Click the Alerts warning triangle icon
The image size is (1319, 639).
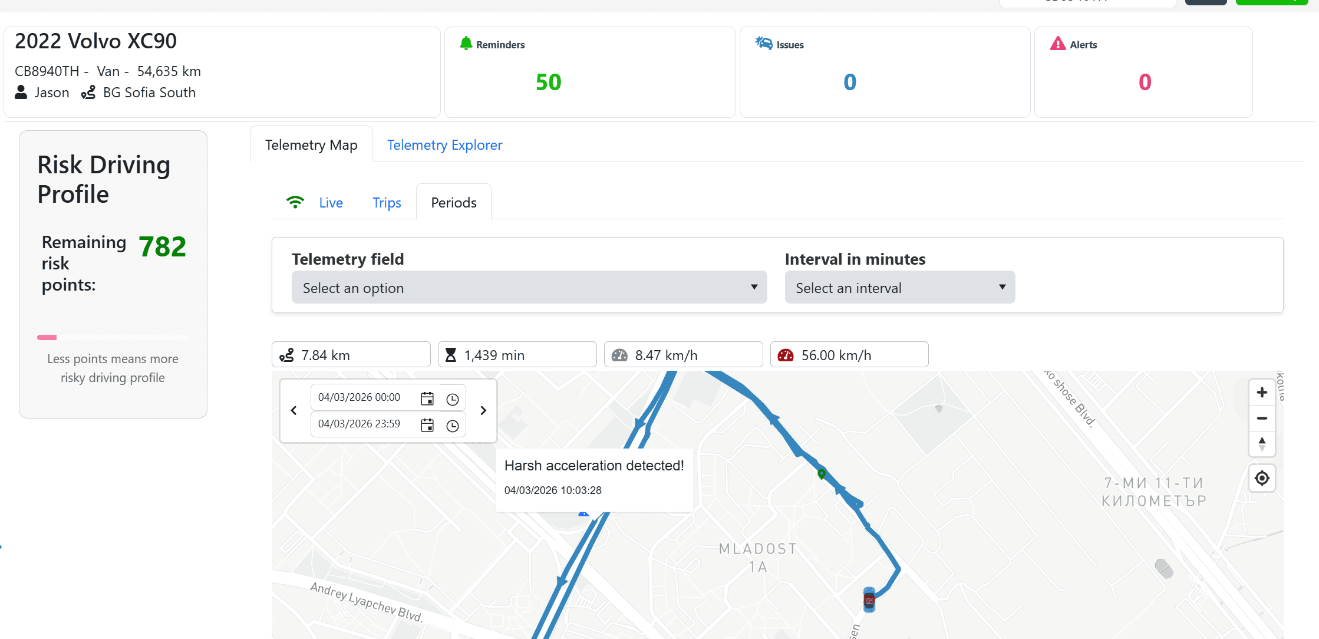pyautogui.click(x=1058, y=43)
